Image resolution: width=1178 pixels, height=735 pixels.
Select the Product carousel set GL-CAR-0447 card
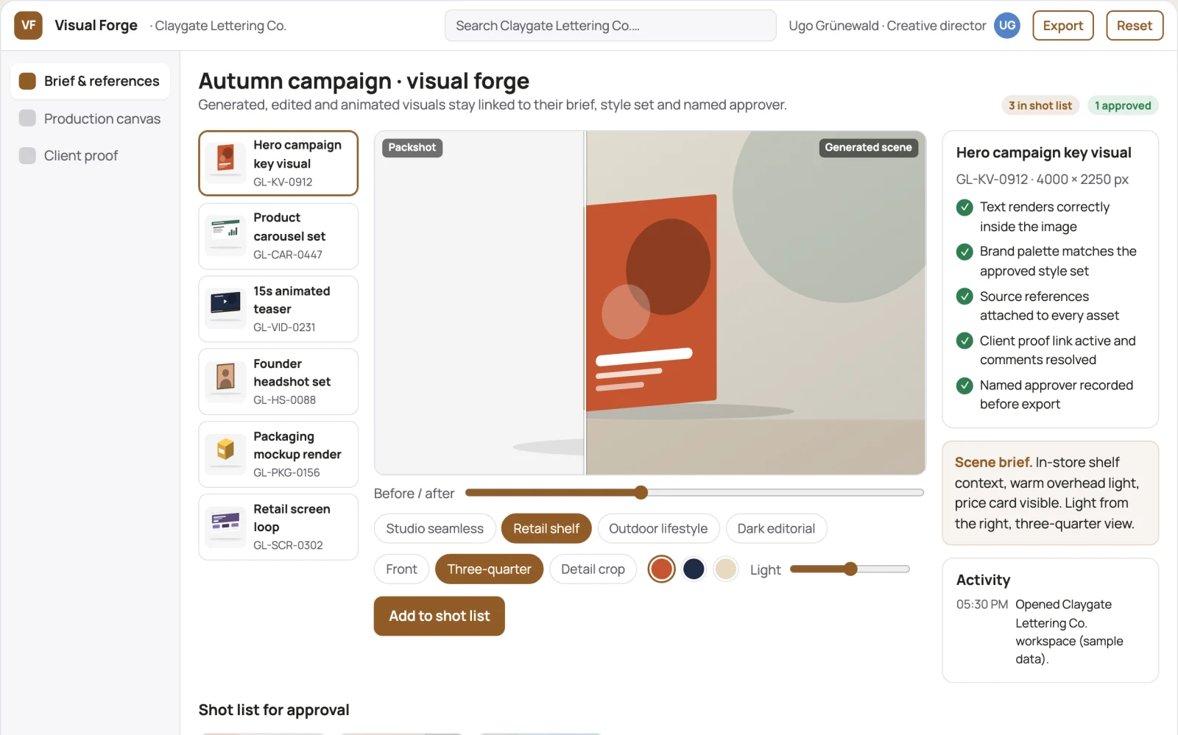[x=278, y=236]
